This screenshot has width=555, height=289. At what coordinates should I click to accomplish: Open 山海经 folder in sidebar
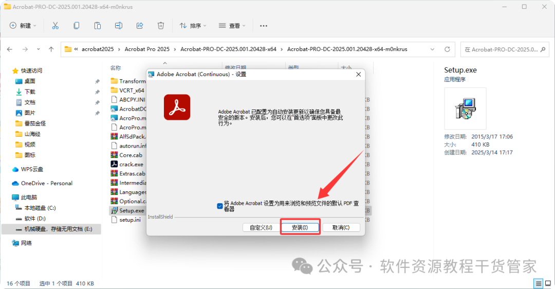(x=32, y=134)
